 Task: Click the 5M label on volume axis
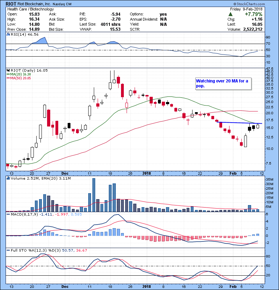(x=269, y=207)
